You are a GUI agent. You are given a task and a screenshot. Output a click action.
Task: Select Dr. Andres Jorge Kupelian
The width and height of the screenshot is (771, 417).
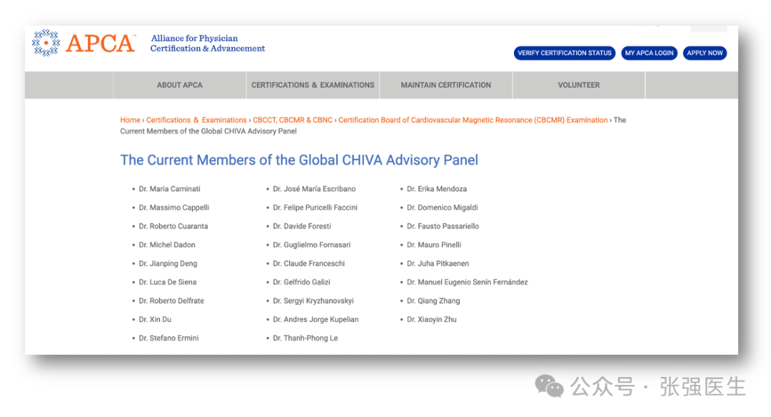pos(316,320)
